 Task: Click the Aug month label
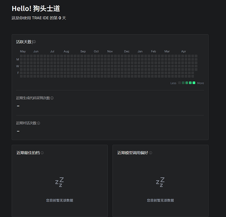tap(66, 52)
